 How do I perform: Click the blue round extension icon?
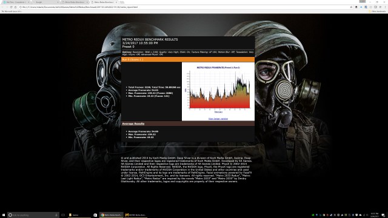coord(361,7)
